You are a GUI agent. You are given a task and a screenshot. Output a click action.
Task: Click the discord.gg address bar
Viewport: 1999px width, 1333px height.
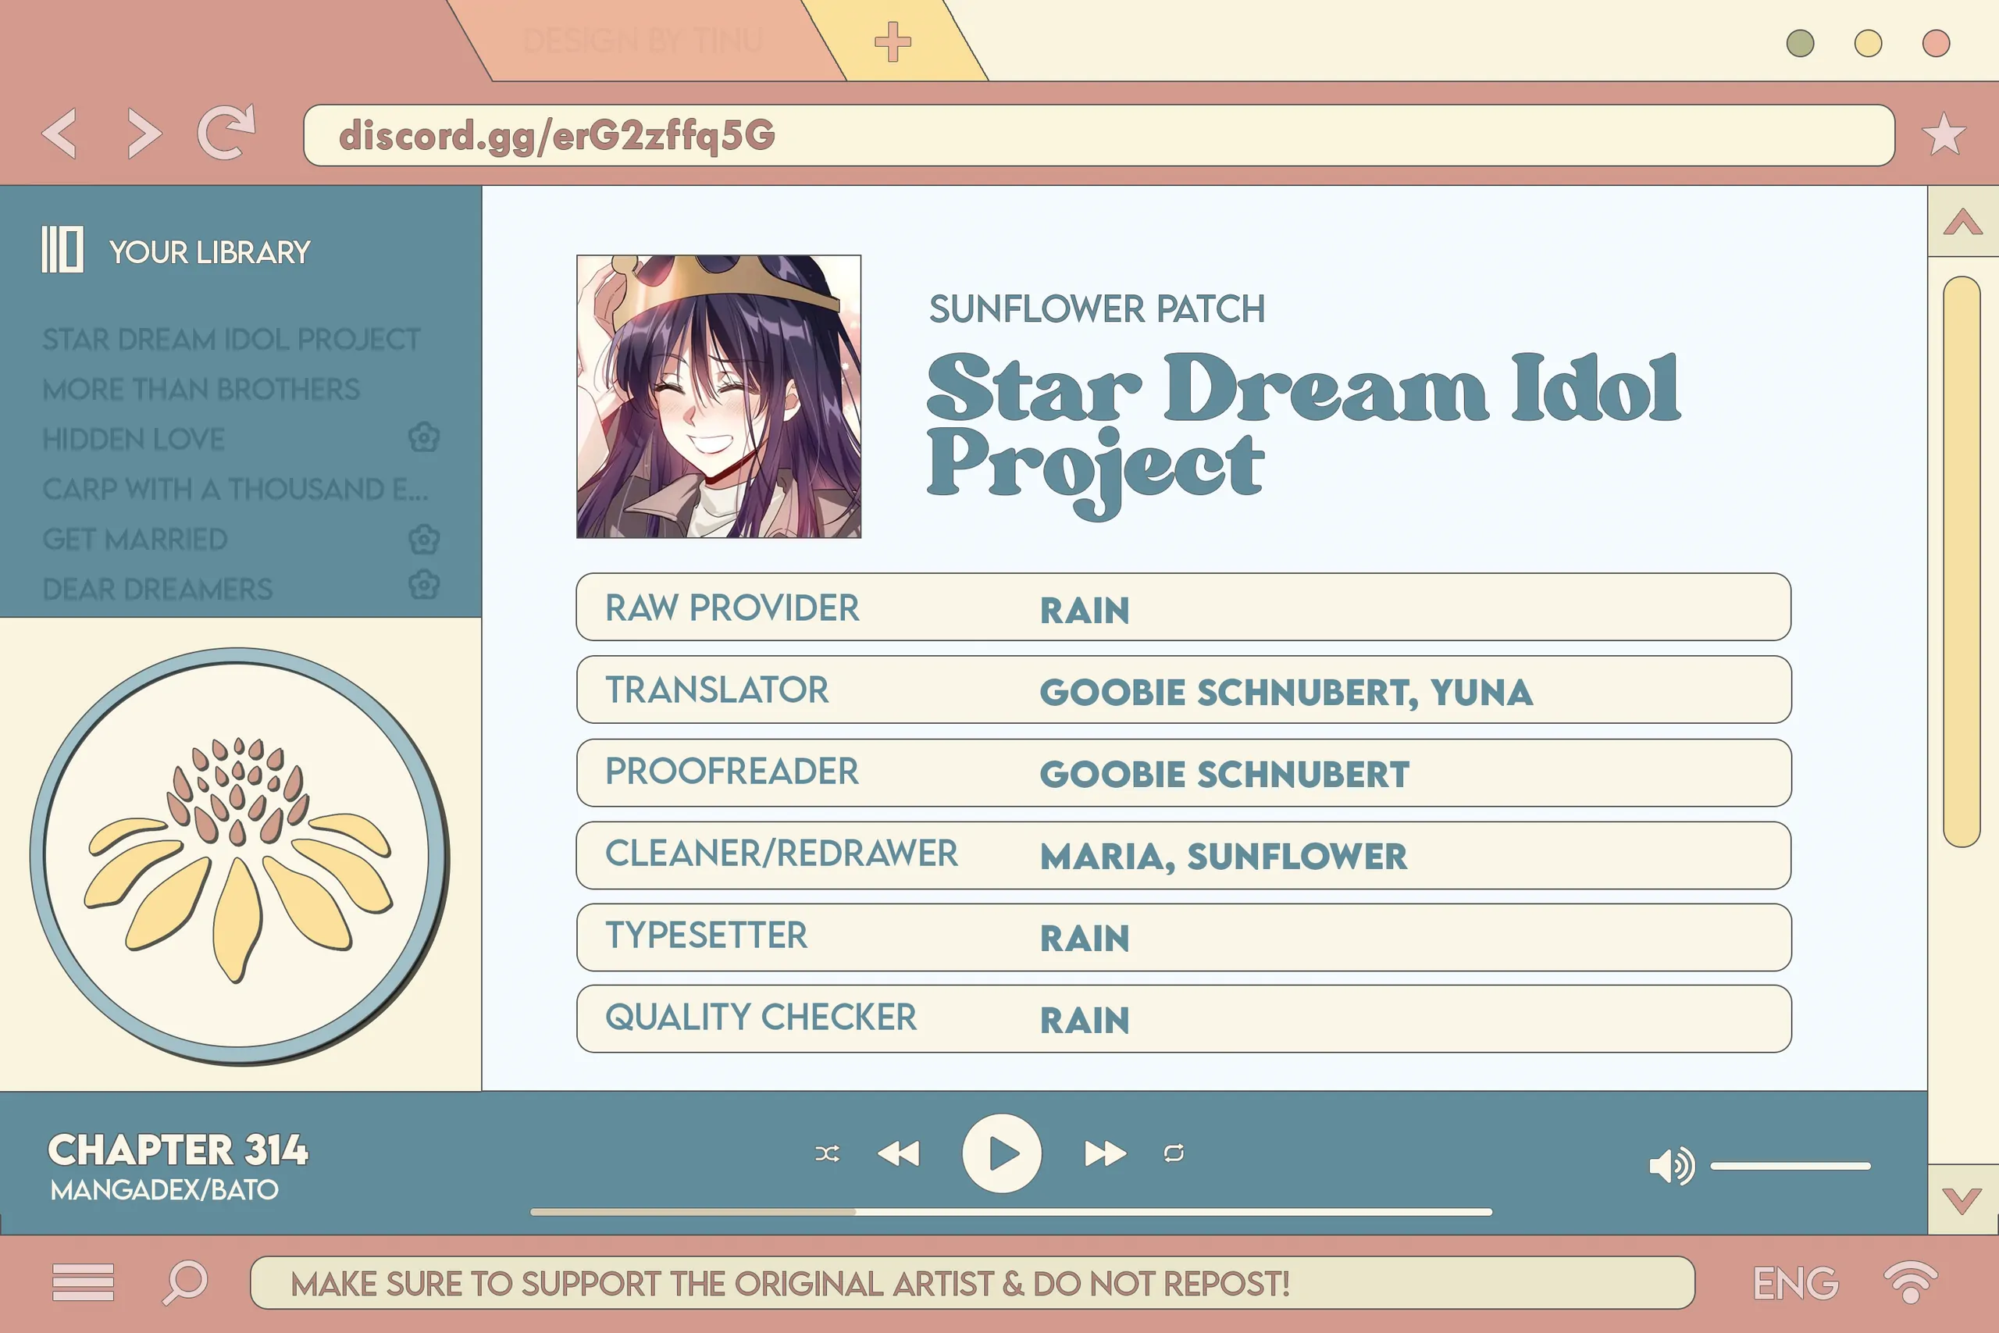click(x=1099, y=135)
